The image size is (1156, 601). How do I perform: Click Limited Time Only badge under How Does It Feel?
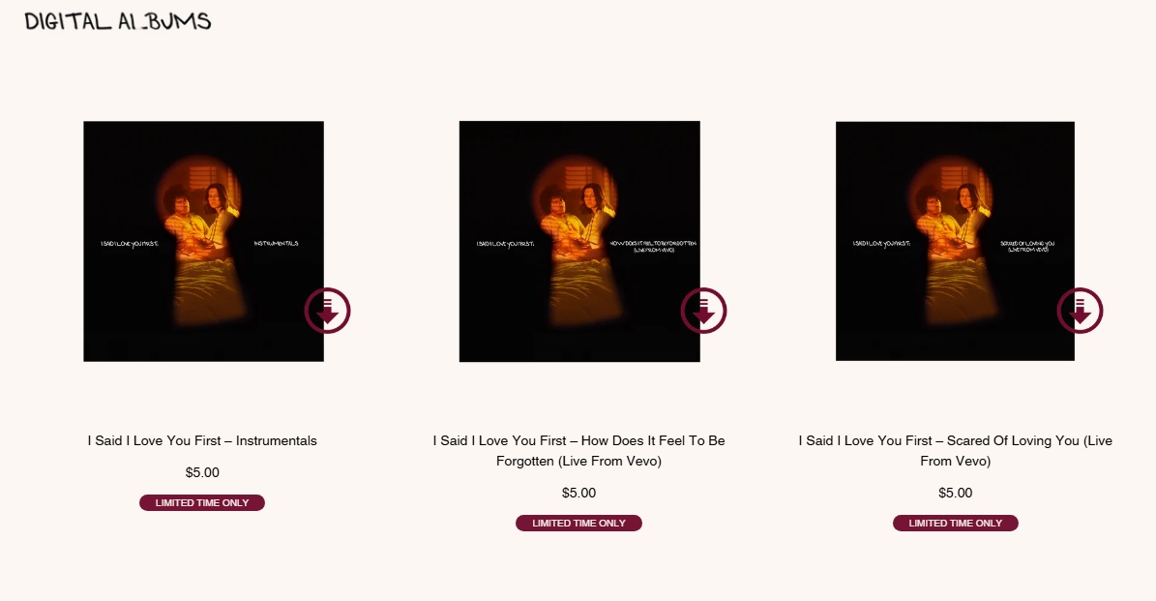(578, 523)
